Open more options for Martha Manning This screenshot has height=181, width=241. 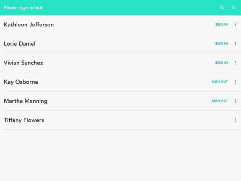coord(235,101)
